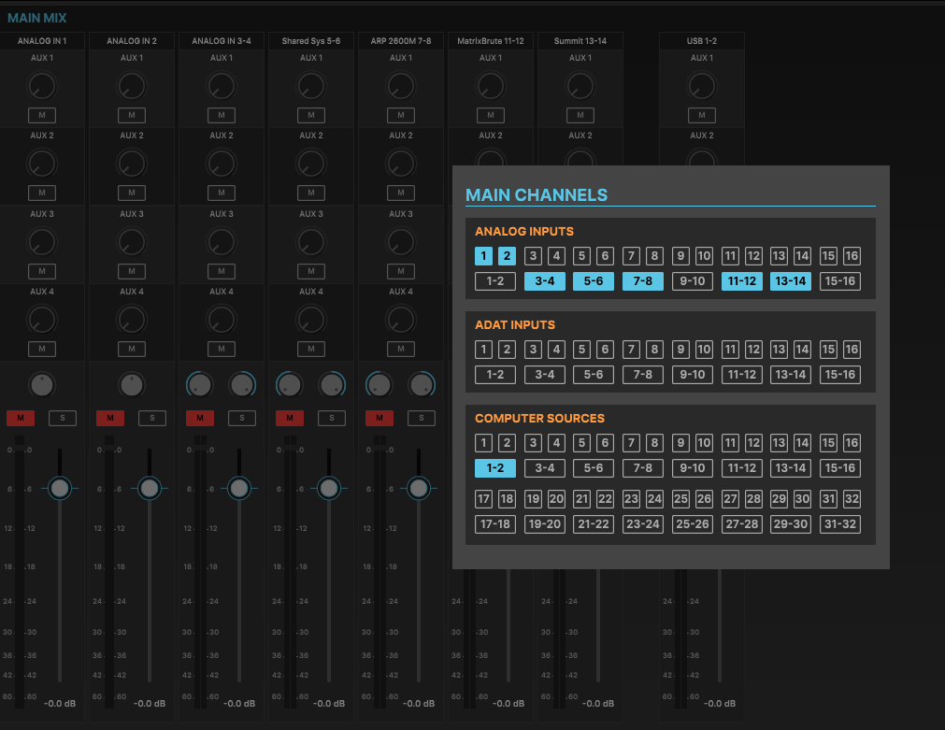Mute the ANALOG IN 1 channel
The width and height of the screenshot is (945, 730).
(21, 418)
